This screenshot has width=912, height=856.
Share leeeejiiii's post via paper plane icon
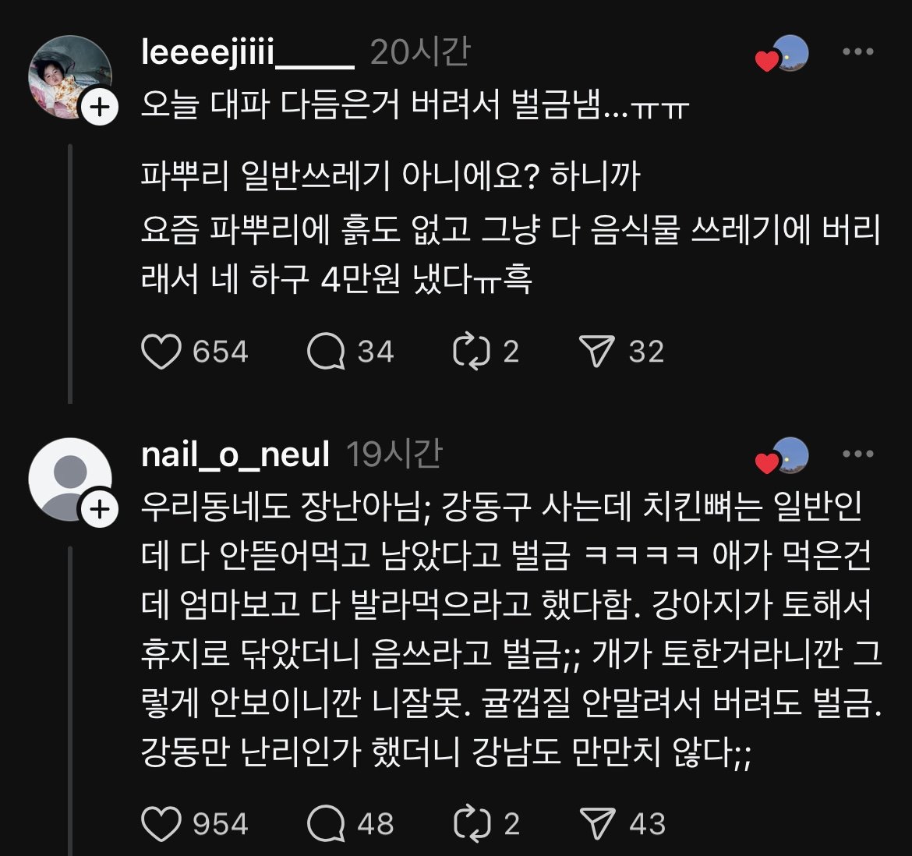point(598,352)
